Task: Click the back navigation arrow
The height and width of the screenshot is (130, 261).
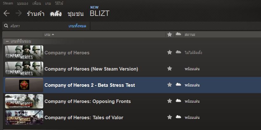Action: click(x=6, y=13)
